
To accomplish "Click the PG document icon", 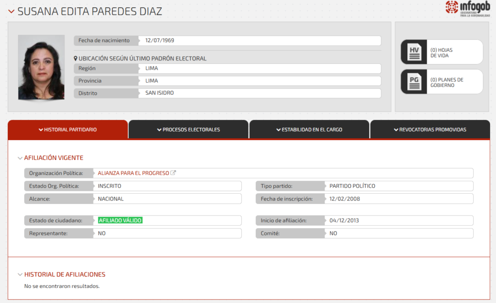I will click(414, 82).
